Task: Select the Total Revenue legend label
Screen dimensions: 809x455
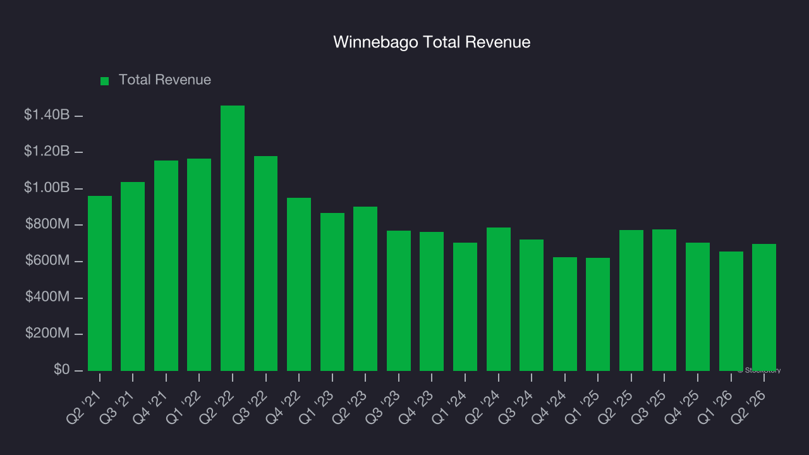Action: click(x=165, y=80)
